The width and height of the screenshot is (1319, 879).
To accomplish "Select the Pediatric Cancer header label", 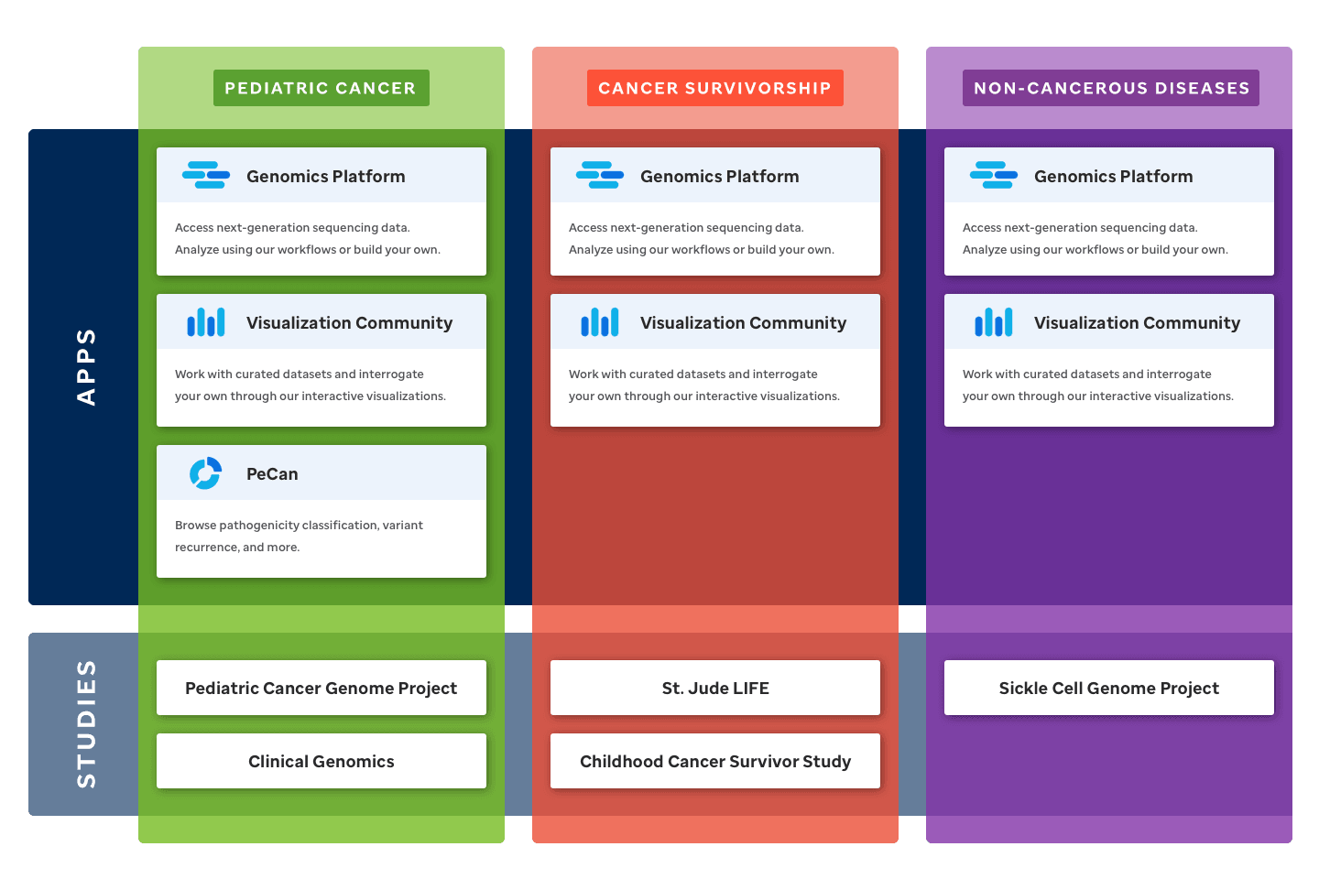I will coord(322,88).
